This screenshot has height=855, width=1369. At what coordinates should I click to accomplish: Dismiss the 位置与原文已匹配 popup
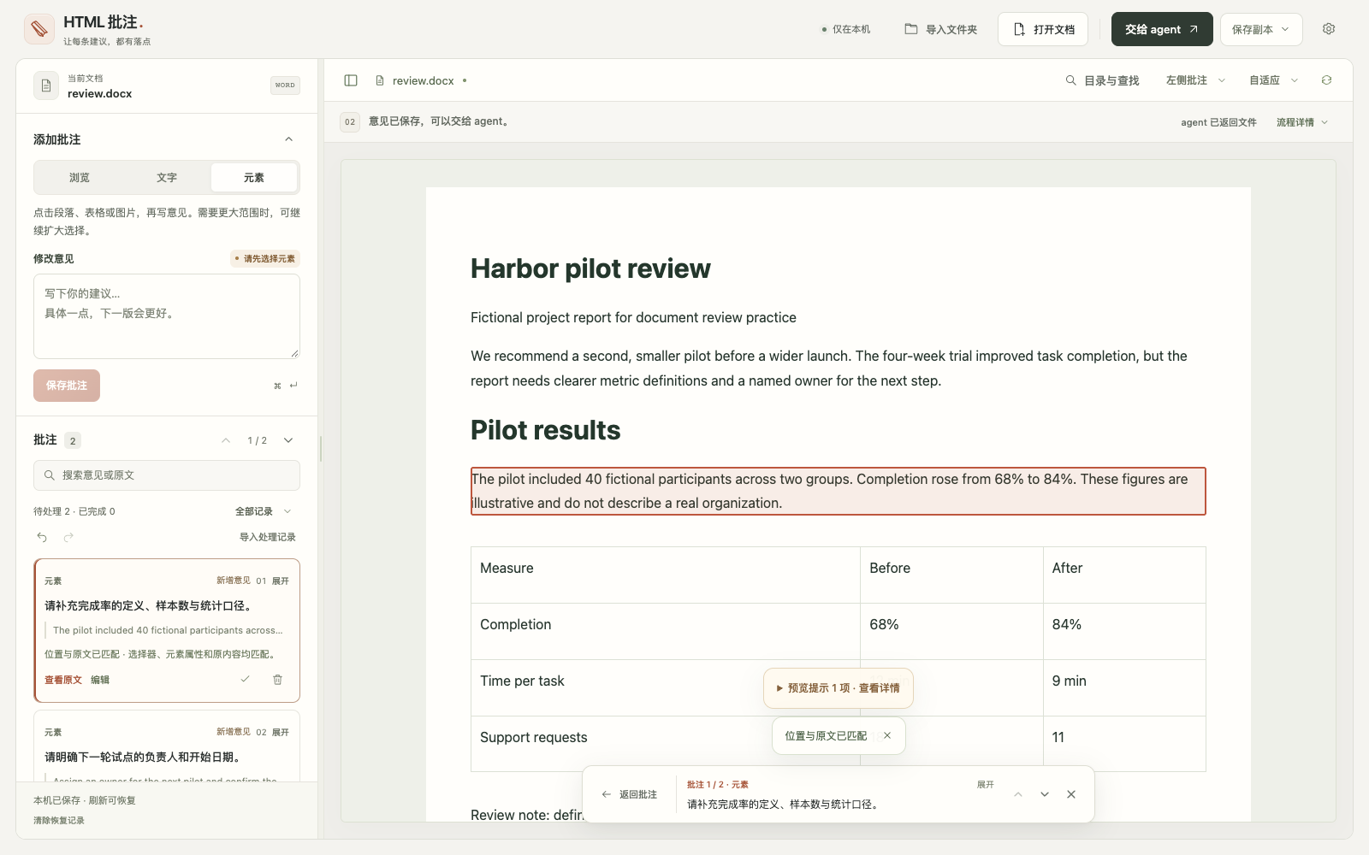pyautogui.click(x=887, y=735)
